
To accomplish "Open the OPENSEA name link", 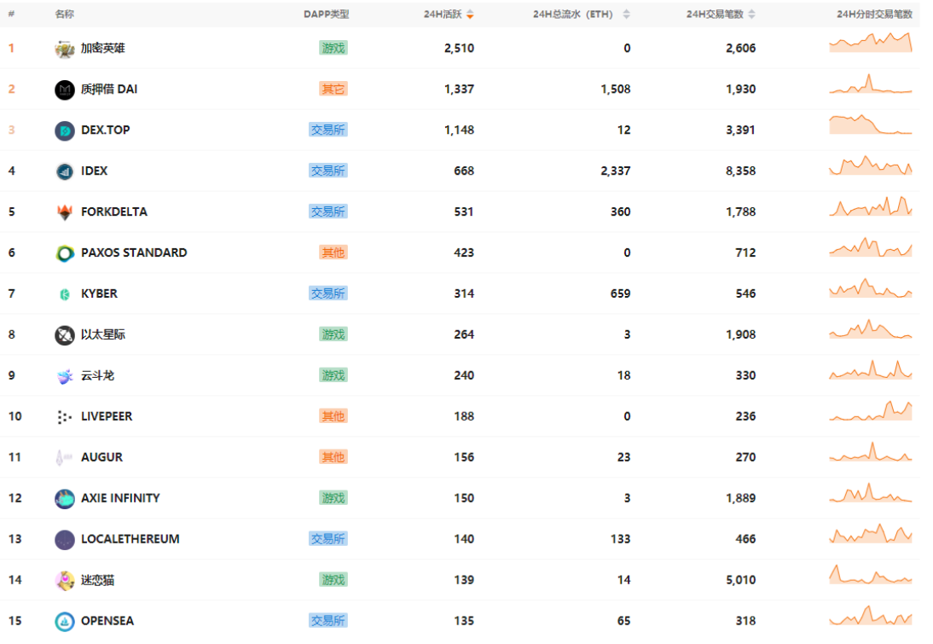I will pyautogui.click(x=107, y=621).
